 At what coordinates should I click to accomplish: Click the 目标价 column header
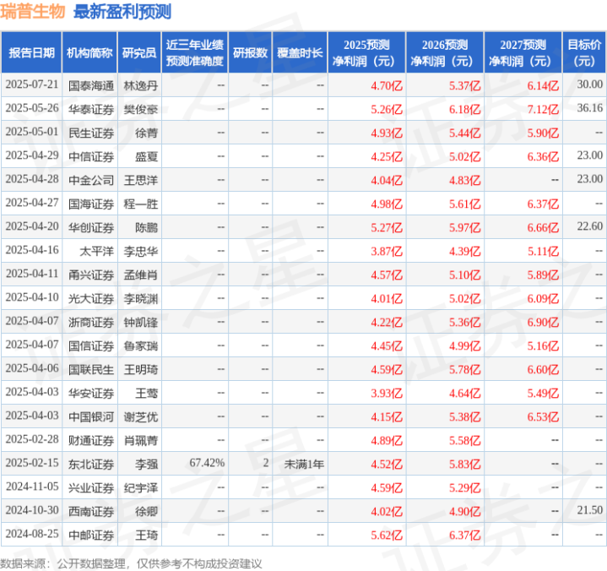point(584,52)
